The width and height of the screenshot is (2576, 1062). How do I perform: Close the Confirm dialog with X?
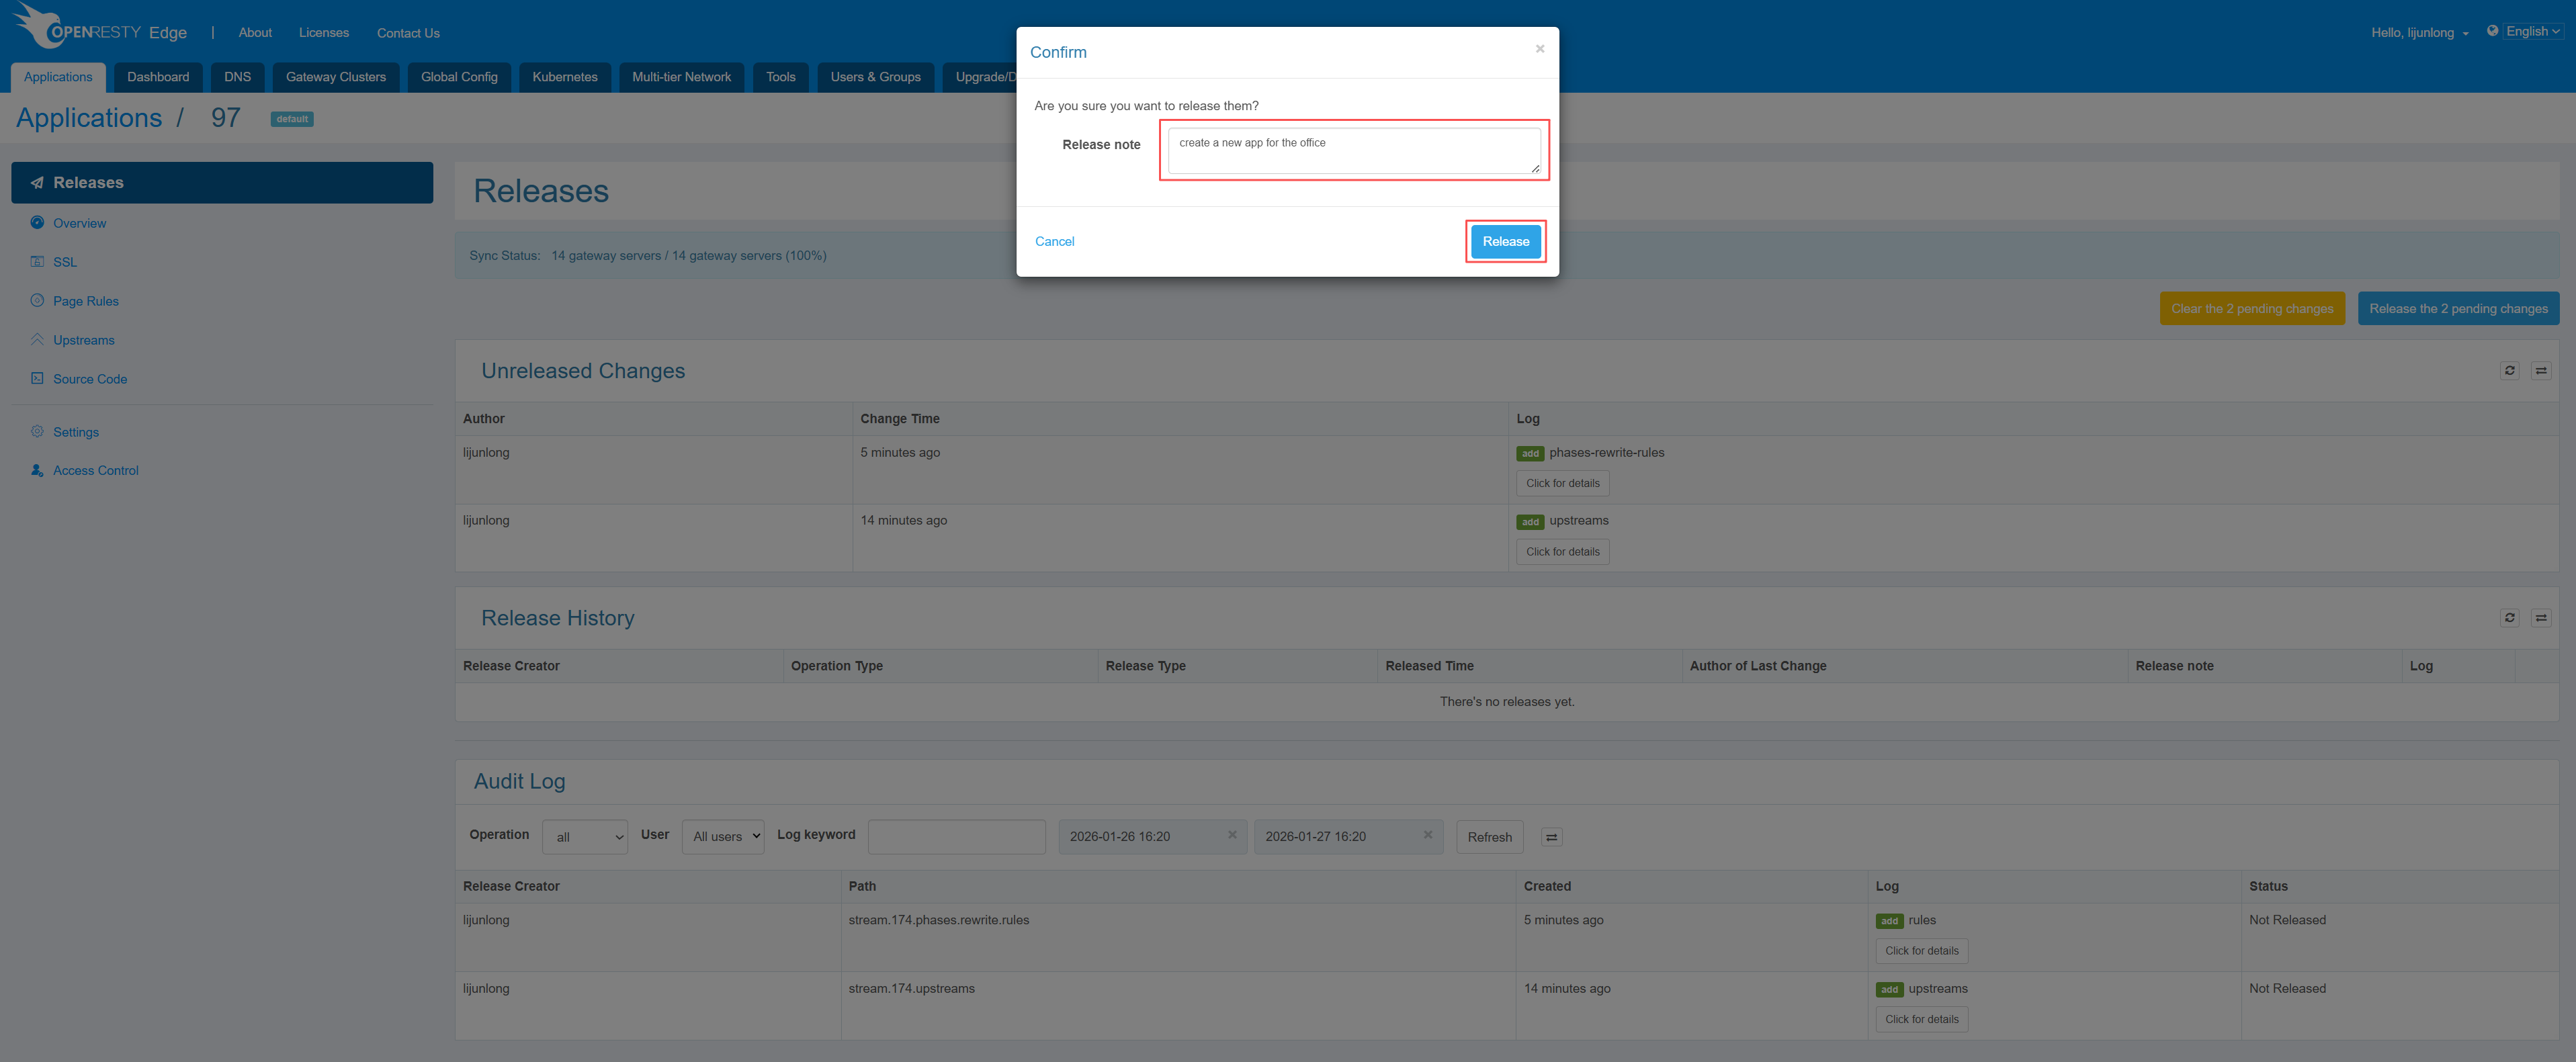pyautogui.click(x=1539, y=49)
